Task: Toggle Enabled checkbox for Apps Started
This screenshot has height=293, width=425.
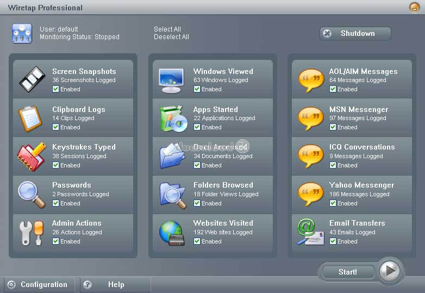Action: tap(197, 127)
